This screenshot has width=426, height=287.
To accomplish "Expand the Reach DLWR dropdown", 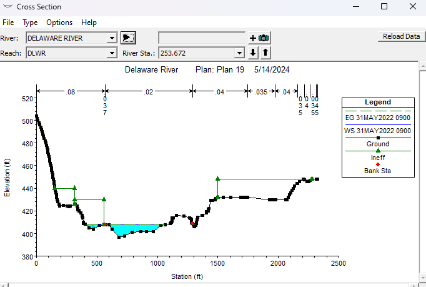I will 112,53.
